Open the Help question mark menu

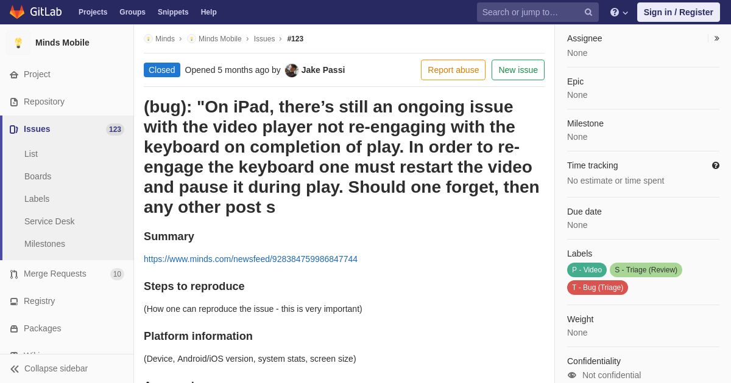pyautogui.click(x=619, y=12)
